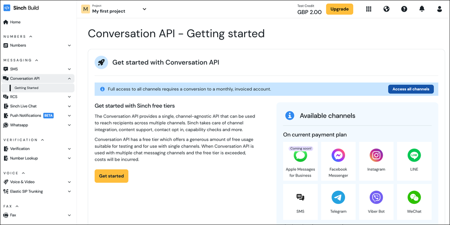Screen dimensions: 450x225
Task: Collapse the VERIFICATION section header
Action: 24,140
